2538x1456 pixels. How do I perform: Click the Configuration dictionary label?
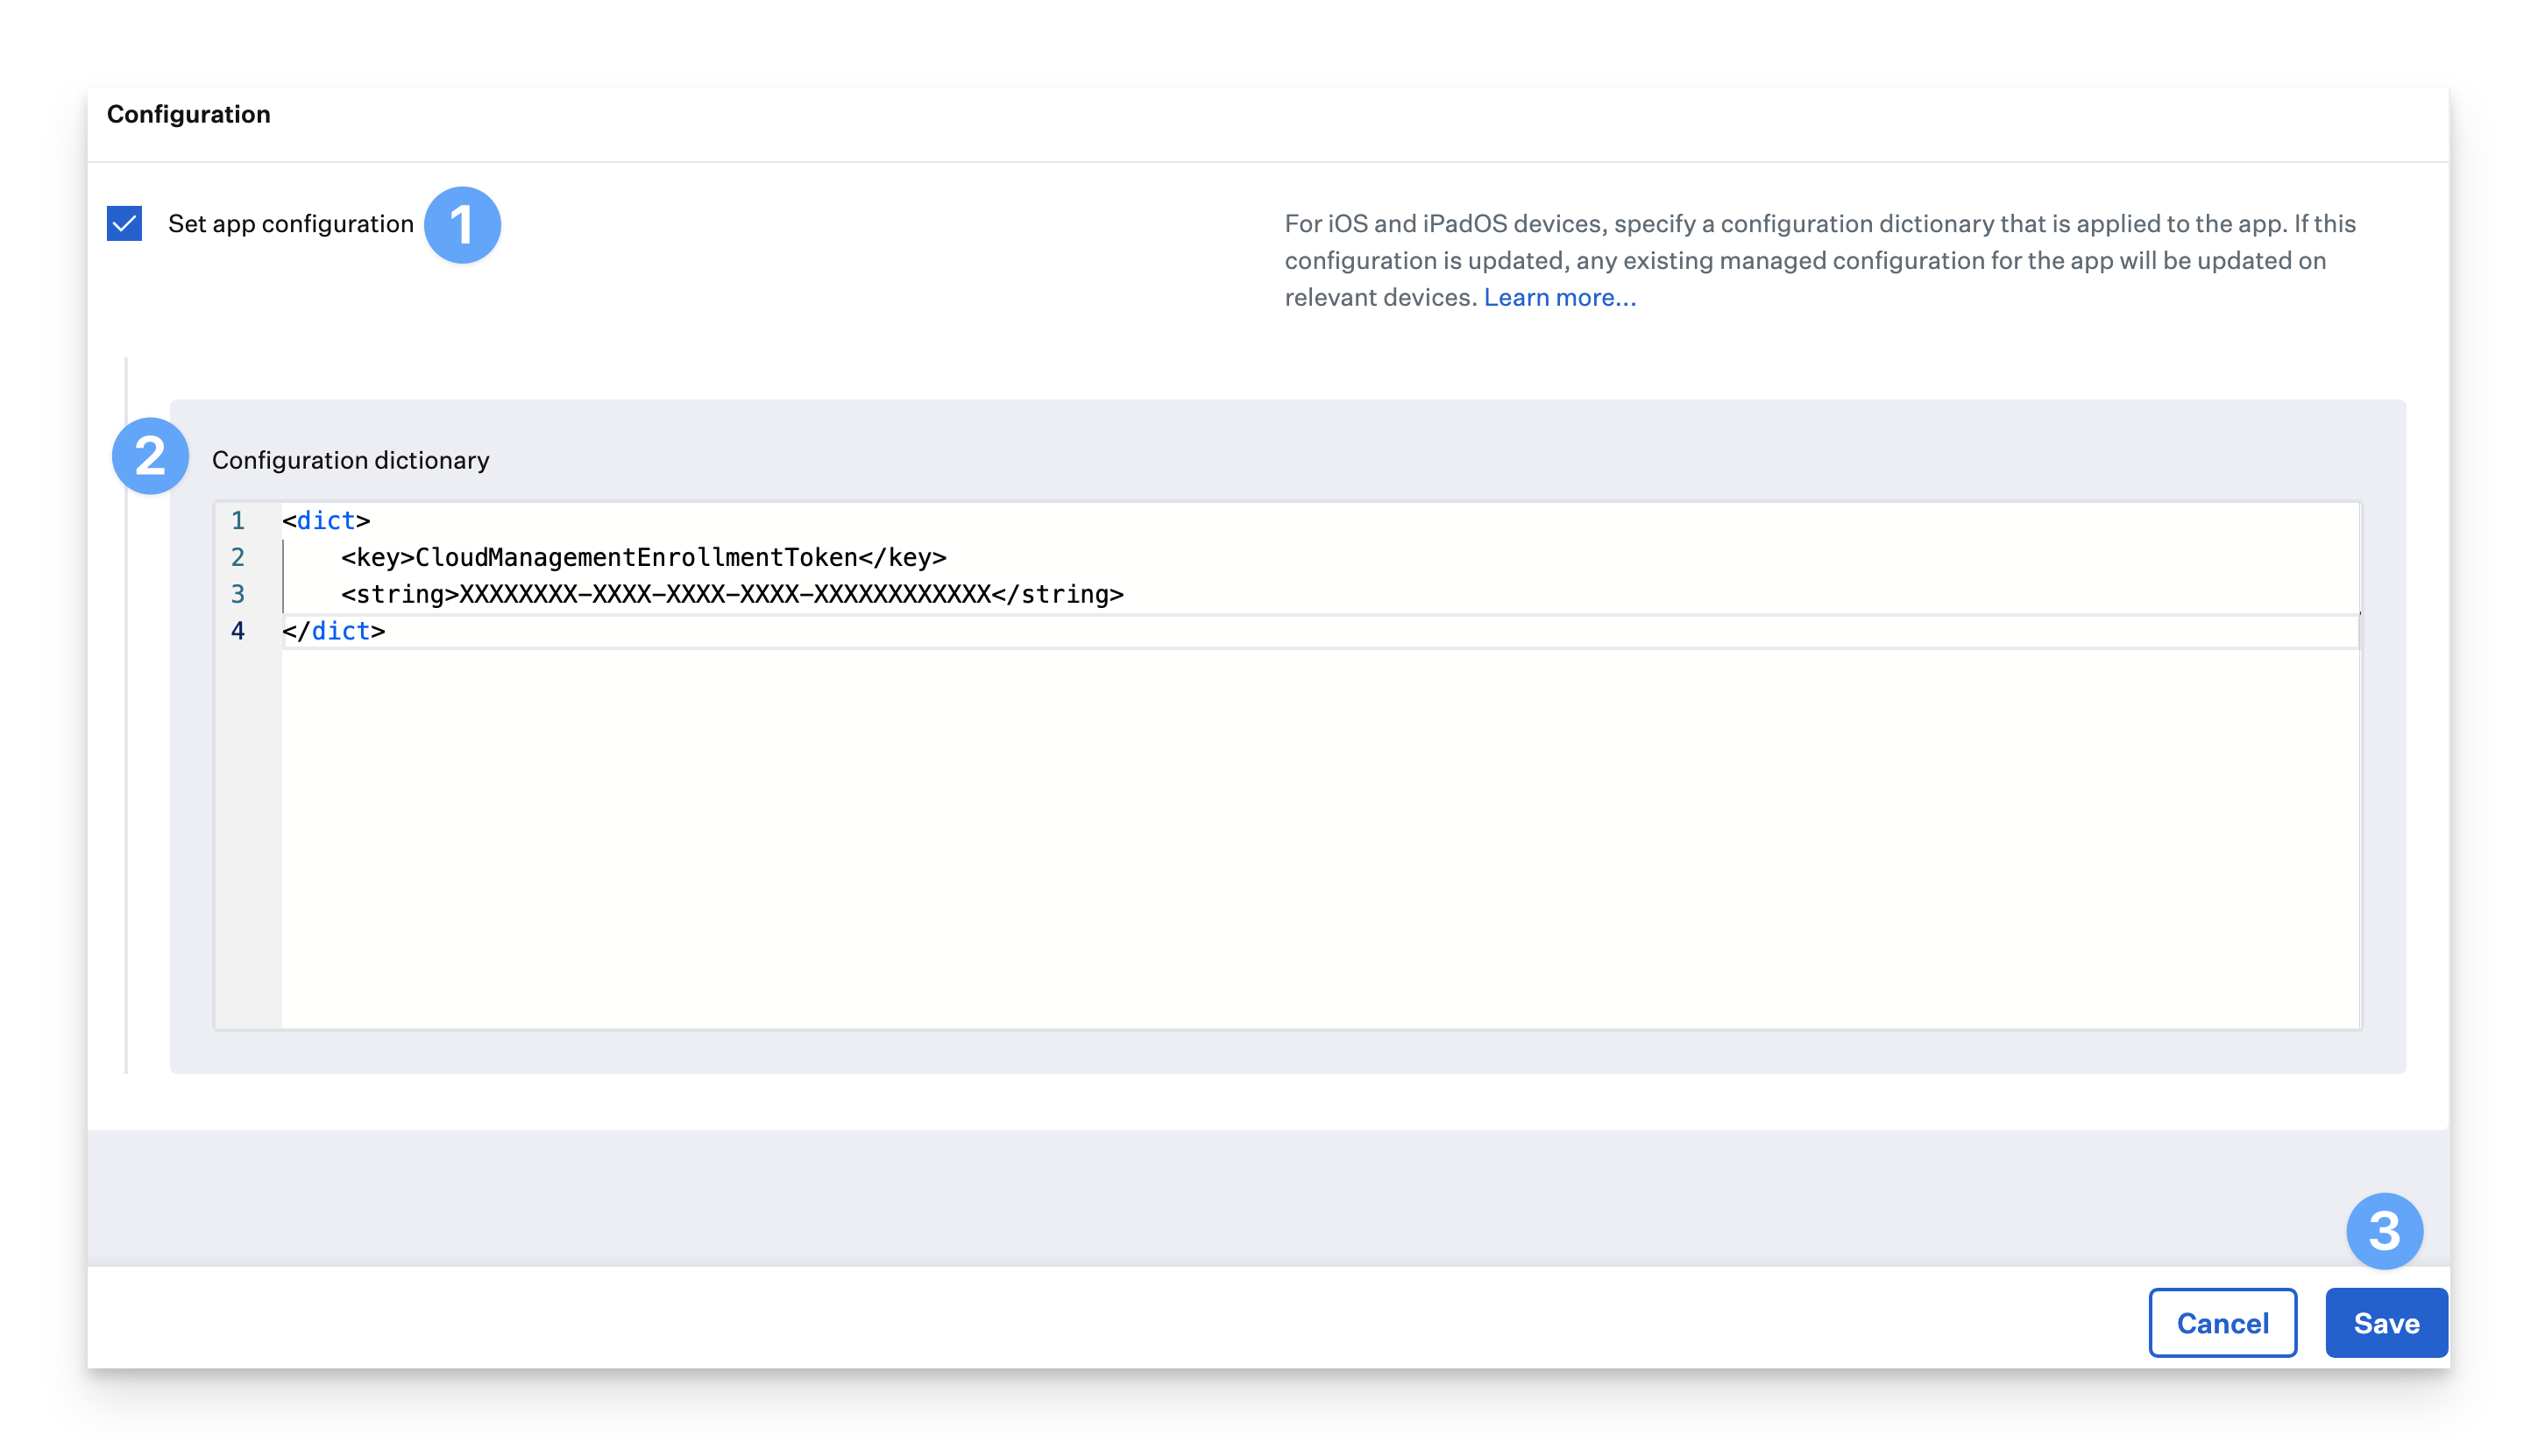pos(351,460)
